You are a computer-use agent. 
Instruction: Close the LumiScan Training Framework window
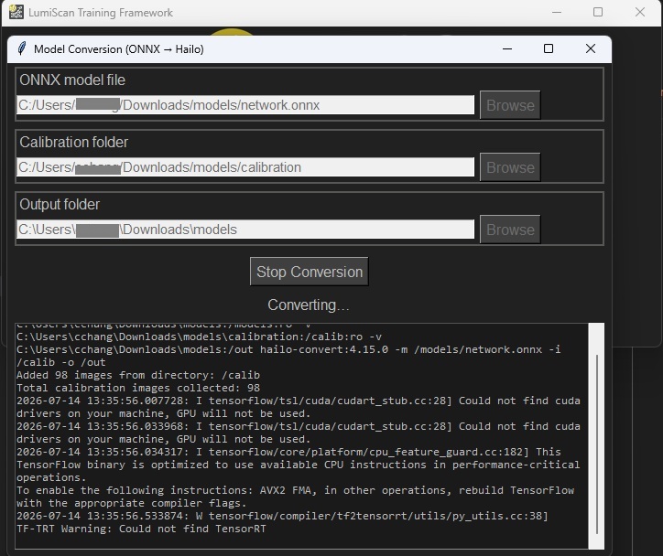(640, 12)
